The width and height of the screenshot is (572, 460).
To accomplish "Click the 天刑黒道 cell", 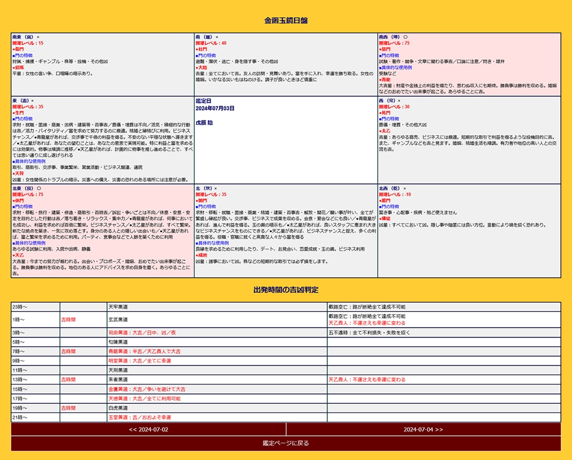I will pyautogui.click(x=217, y=370).
